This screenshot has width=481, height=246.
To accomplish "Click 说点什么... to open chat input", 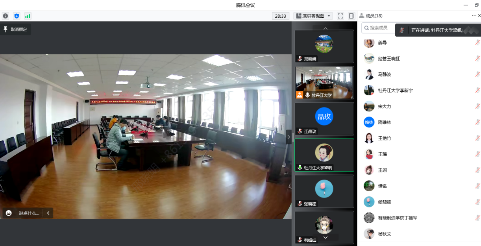I will 29,213.
